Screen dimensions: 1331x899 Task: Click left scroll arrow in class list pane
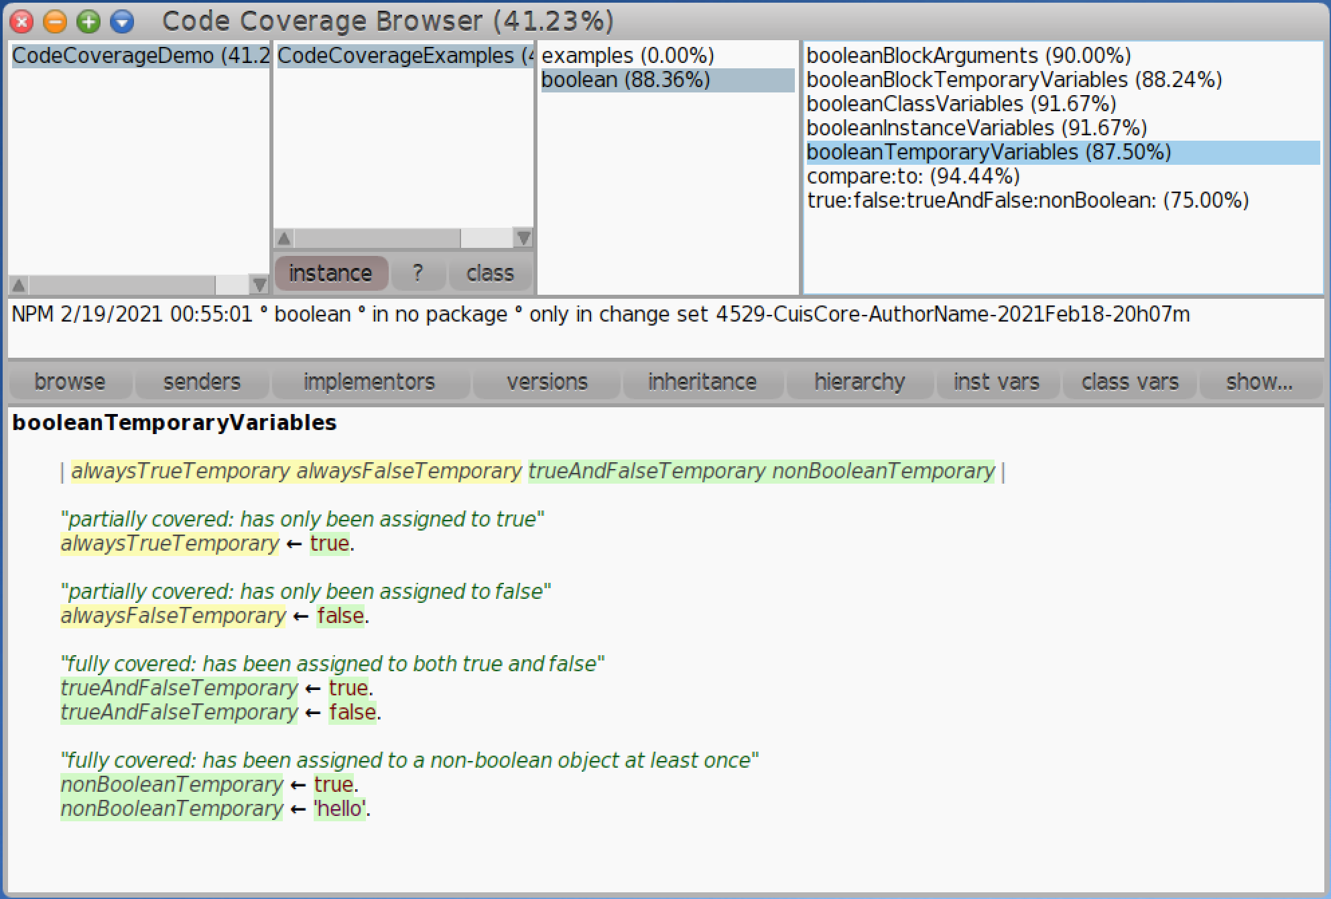284,238
